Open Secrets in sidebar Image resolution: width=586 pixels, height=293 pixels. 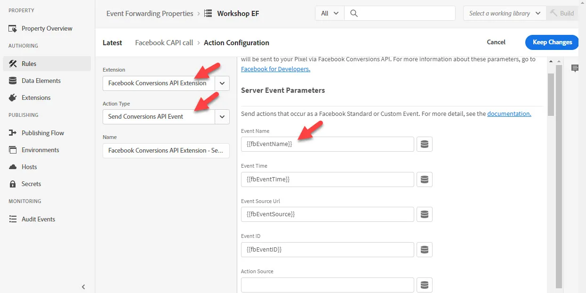(x=31, y=184)
